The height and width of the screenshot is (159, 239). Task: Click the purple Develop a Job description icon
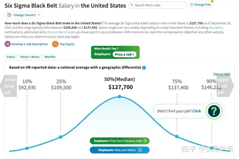tap(8, 44)
